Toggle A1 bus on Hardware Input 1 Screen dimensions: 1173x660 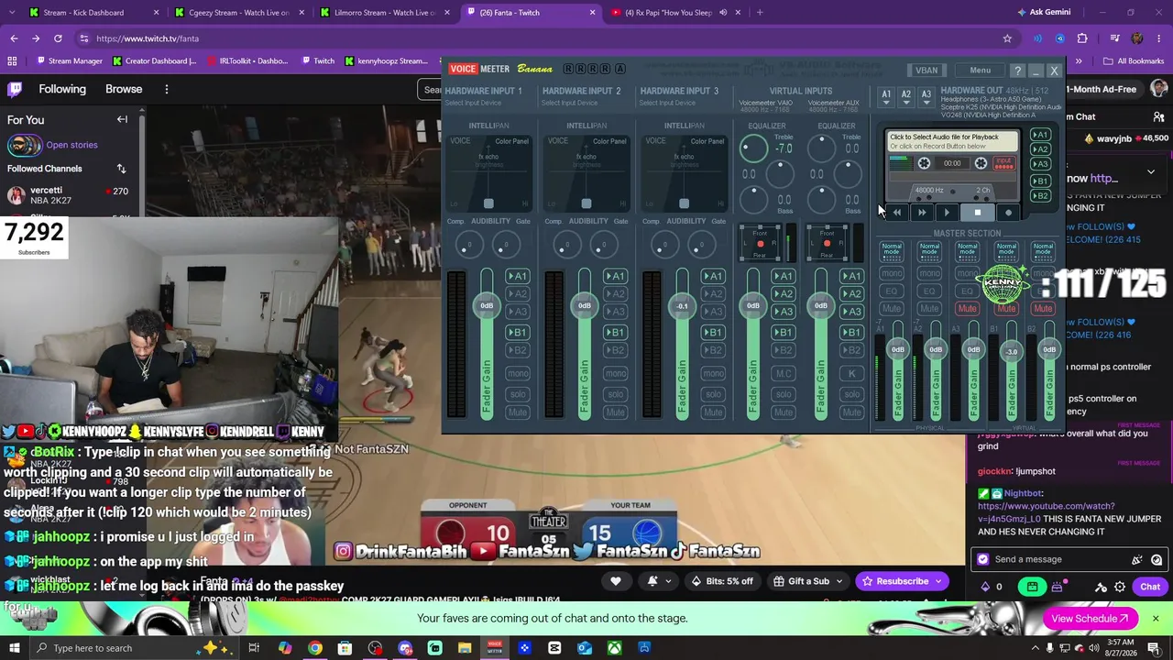click(x=518, y=276)
